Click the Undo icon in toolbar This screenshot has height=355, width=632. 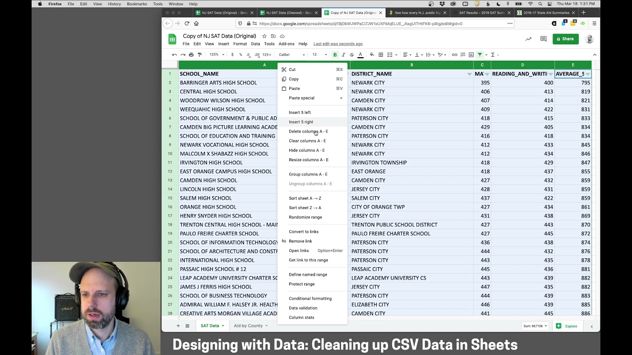click(174, 55)
